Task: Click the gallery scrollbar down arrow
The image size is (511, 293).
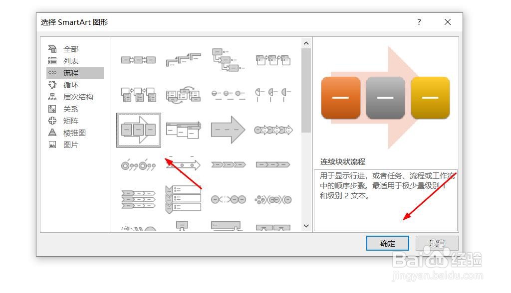Action: tap(306, 226)
